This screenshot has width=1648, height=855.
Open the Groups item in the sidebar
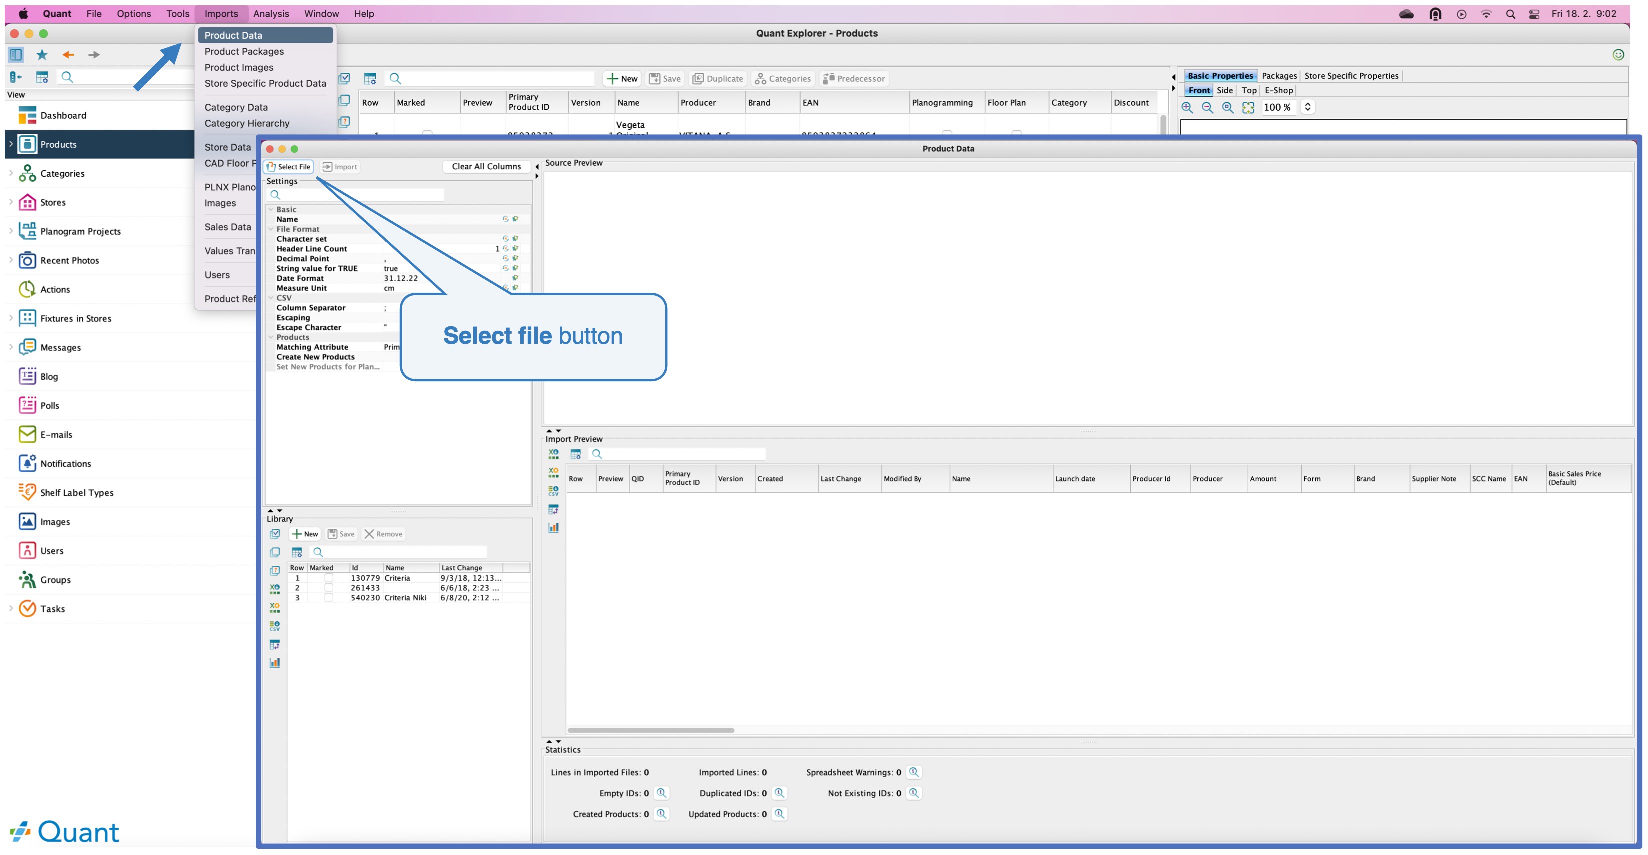pos(55,580)
